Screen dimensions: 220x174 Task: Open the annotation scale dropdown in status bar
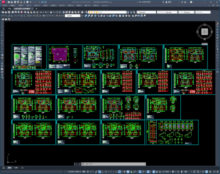(x=166, y=172)
